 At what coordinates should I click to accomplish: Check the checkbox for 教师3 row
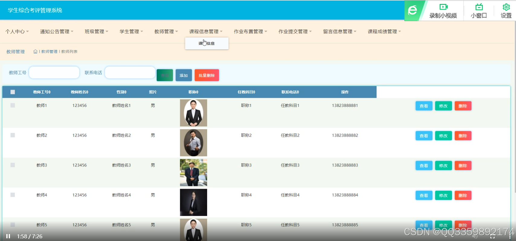[x=13, y=165]
